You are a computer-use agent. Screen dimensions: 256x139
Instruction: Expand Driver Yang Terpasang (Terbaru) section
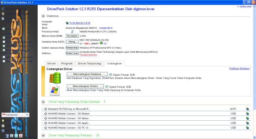coord(43,135)
